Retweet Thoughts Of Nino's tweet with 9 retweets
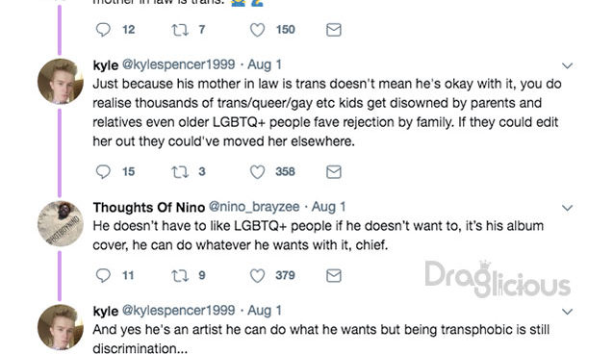The width and height of the screenshot is (613, 354). point(180,275)
